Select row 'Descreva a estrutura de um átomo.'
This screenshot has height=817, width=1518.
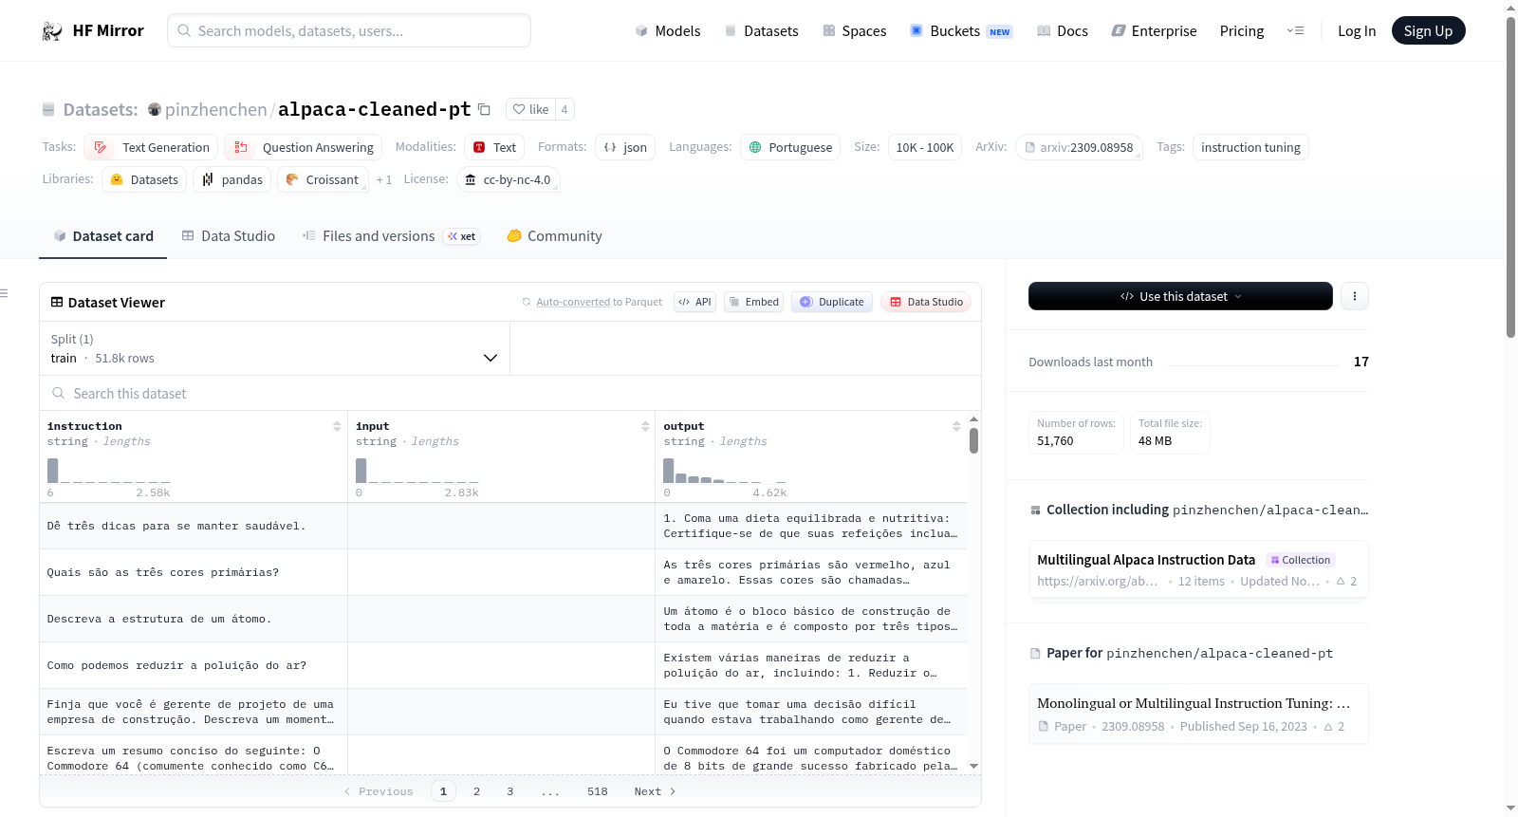[503, 619]
